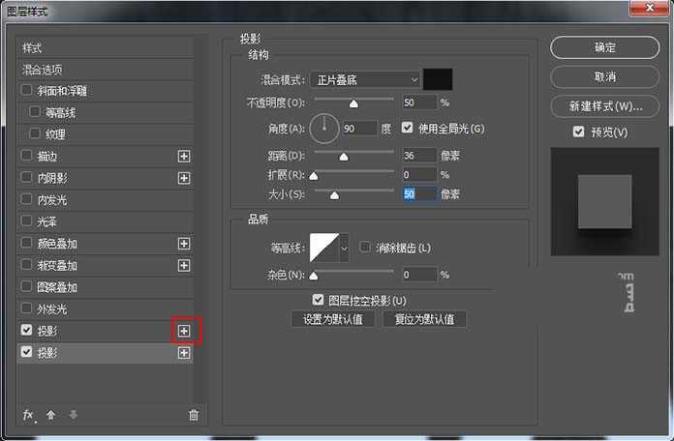Viewport: 674px width, 441px height.
Task: Open the fx effects menu icon
Action: pyautogui.click(x=28, y=415)
